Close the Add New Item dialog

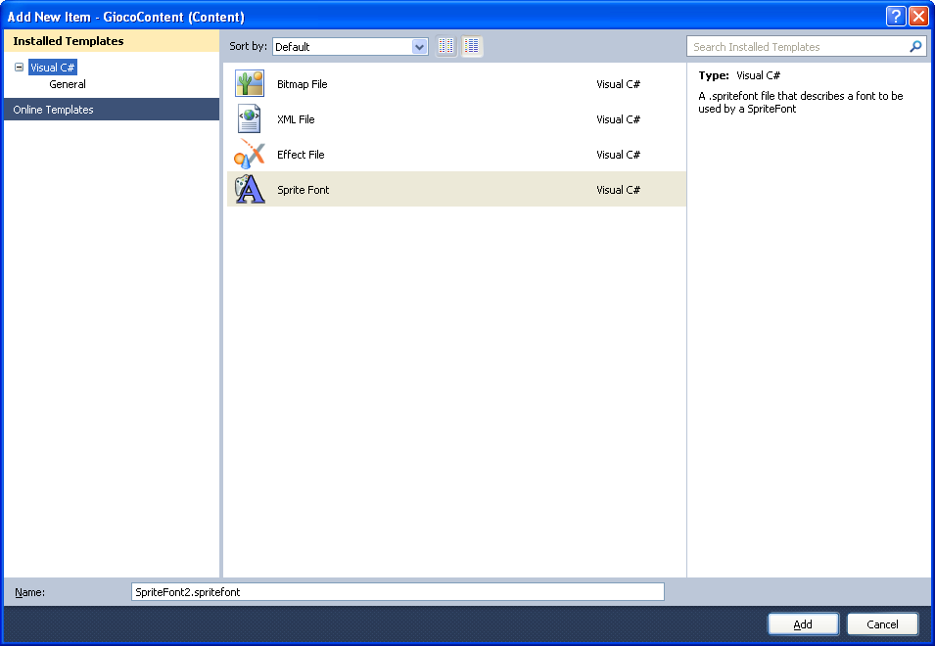tap(918, 17)
